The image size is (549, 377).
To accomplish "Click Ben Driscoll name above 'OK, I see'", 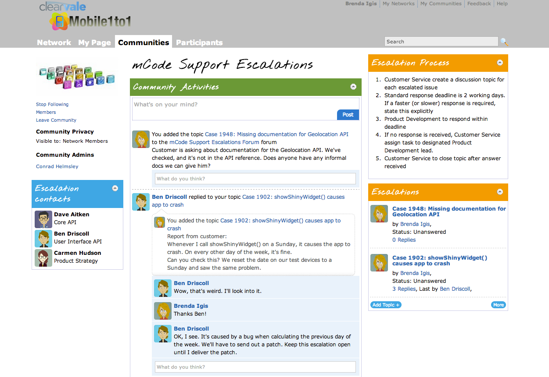I will [x=191, y=329].
